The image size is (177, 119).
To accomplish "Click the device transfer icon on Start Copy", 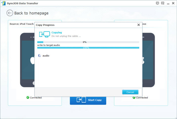I will pos(81,100).
